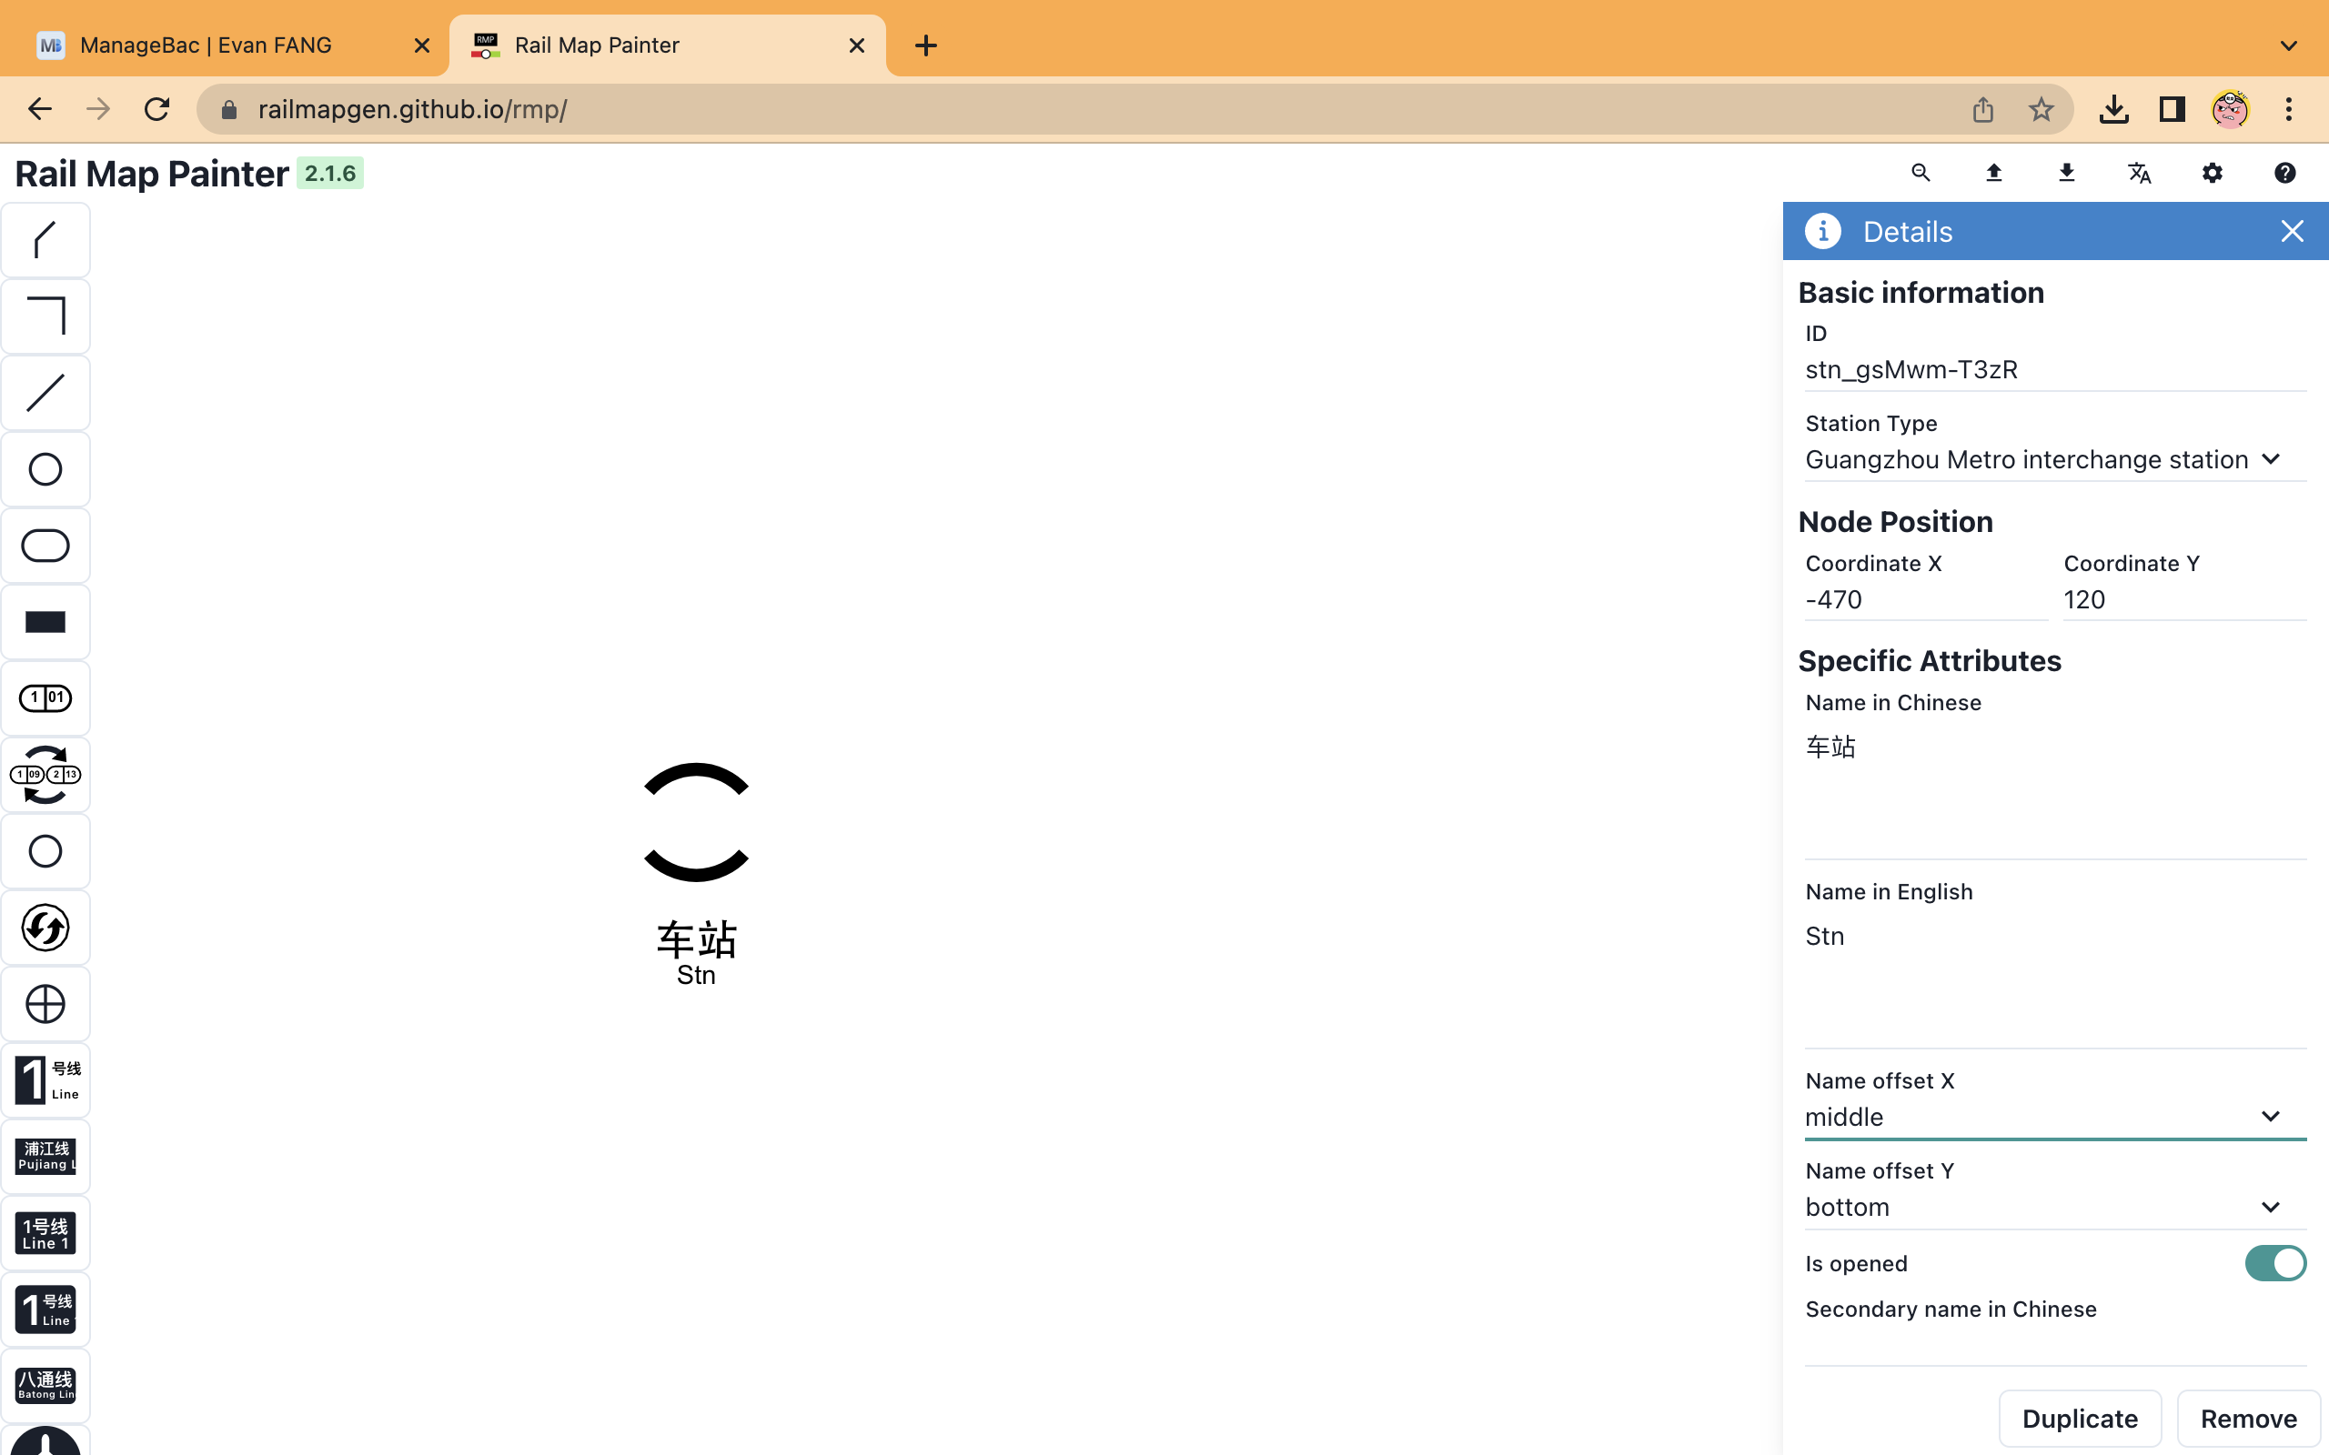Click the upload icon in header
2329x1455 pixels.
(x=1994, y=173)
